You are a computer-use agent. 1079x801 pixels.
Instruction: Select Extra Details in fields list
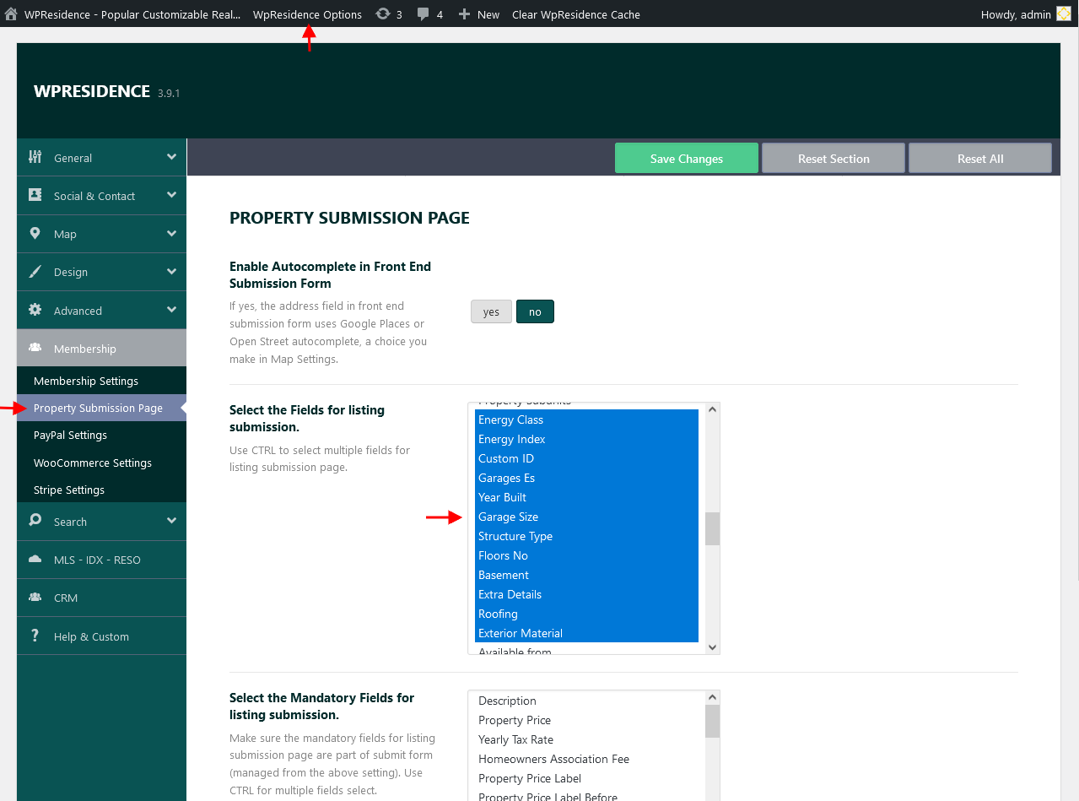(x=586, y=594)
